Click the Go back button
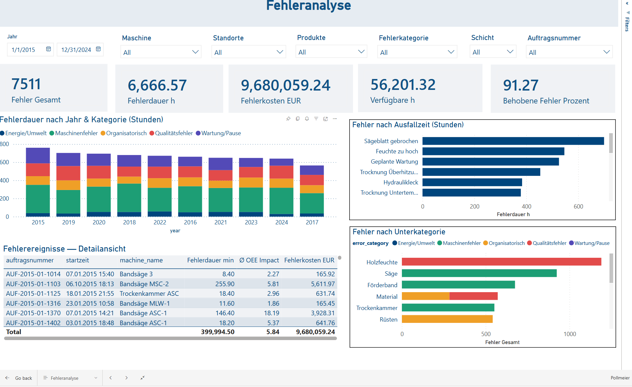This screenshot has width=632, height=387. (x=19, y=378)
